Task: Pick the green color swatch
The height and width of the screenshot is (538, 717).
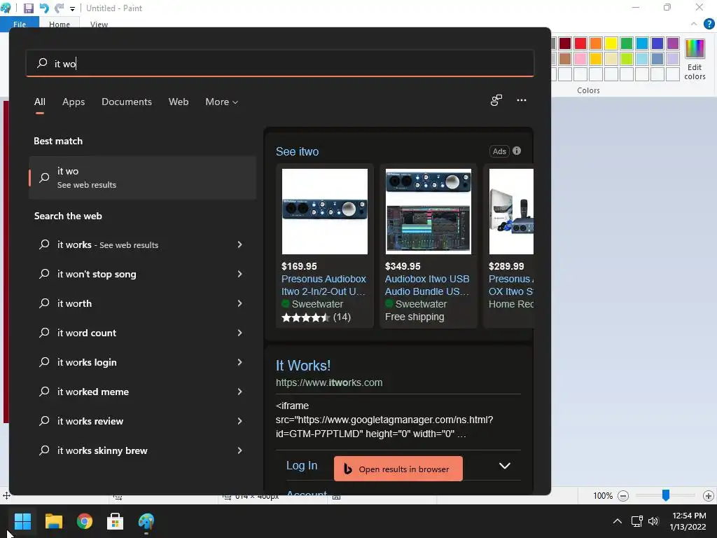Action: click(x=627, y=43)
